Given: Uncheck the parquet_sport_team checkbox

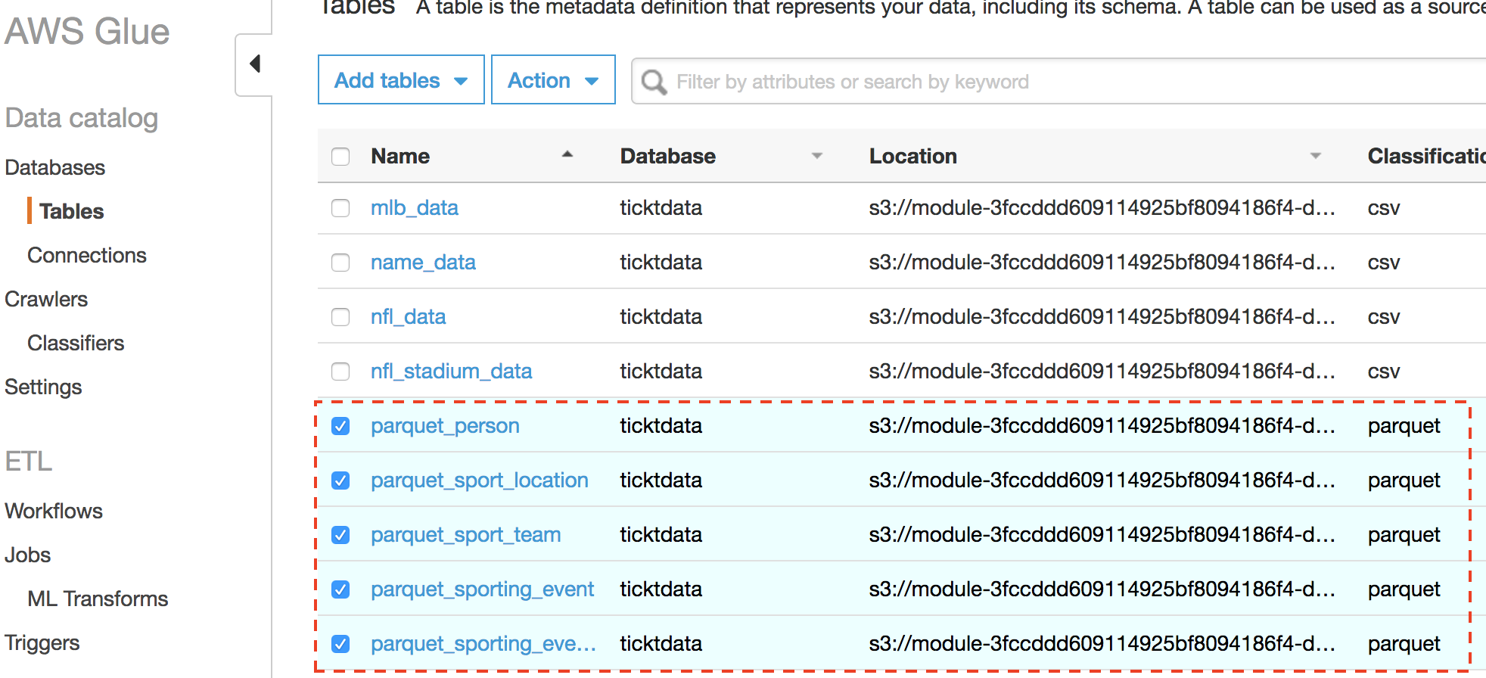Looking at the screenshot, I should point(340,535).
